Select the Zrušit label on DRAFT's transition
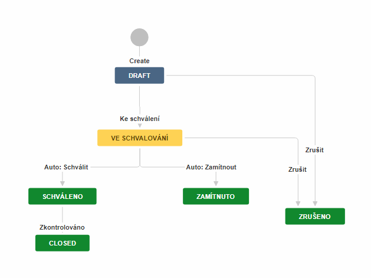 (314, 150)
